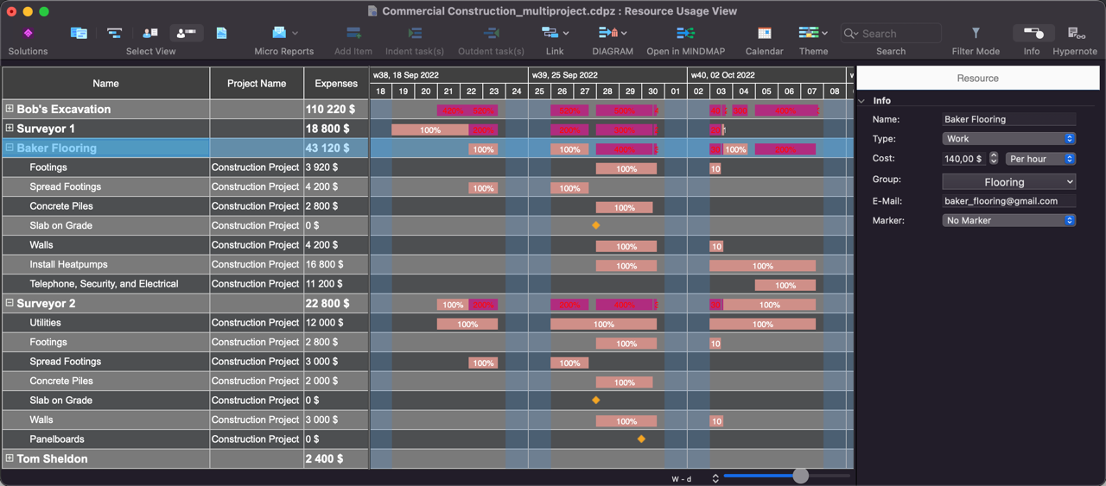The height and width of the screenshot is (486, 1106).
Task: Click the Name column header
Action: (105, 83)
